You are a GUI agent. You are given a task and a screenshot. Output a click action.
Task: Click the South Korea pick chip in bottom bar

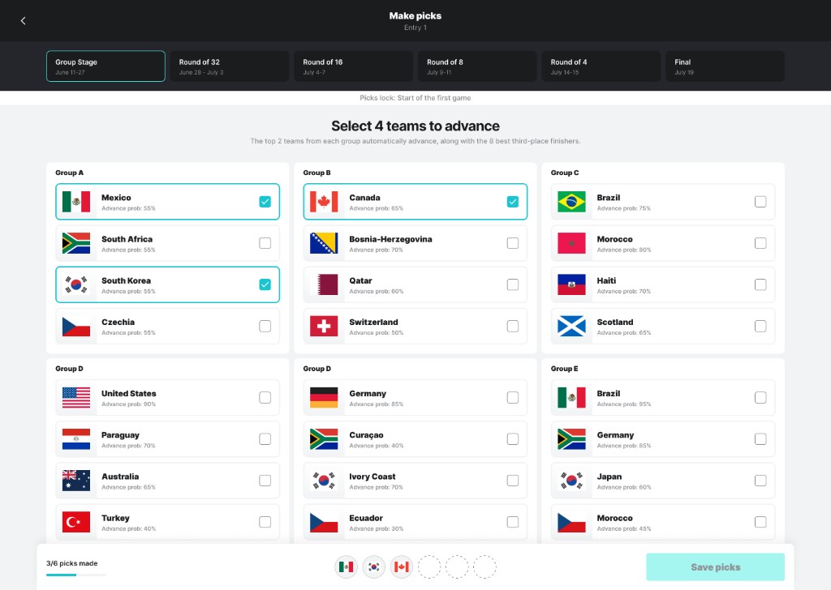click(x=373, y=567)
